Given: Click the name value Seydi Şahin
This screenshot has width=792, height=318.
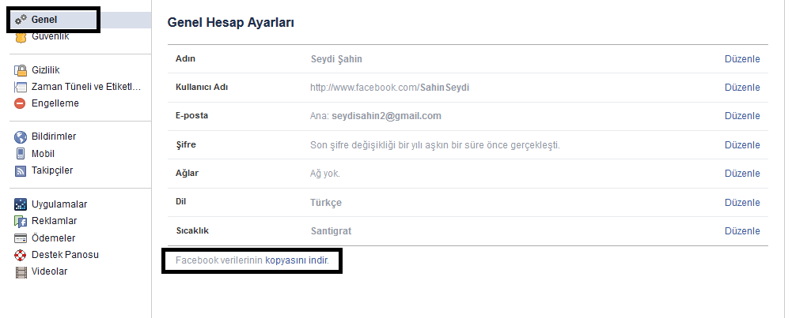Looking at the screenshot, I should pos(336,59).
